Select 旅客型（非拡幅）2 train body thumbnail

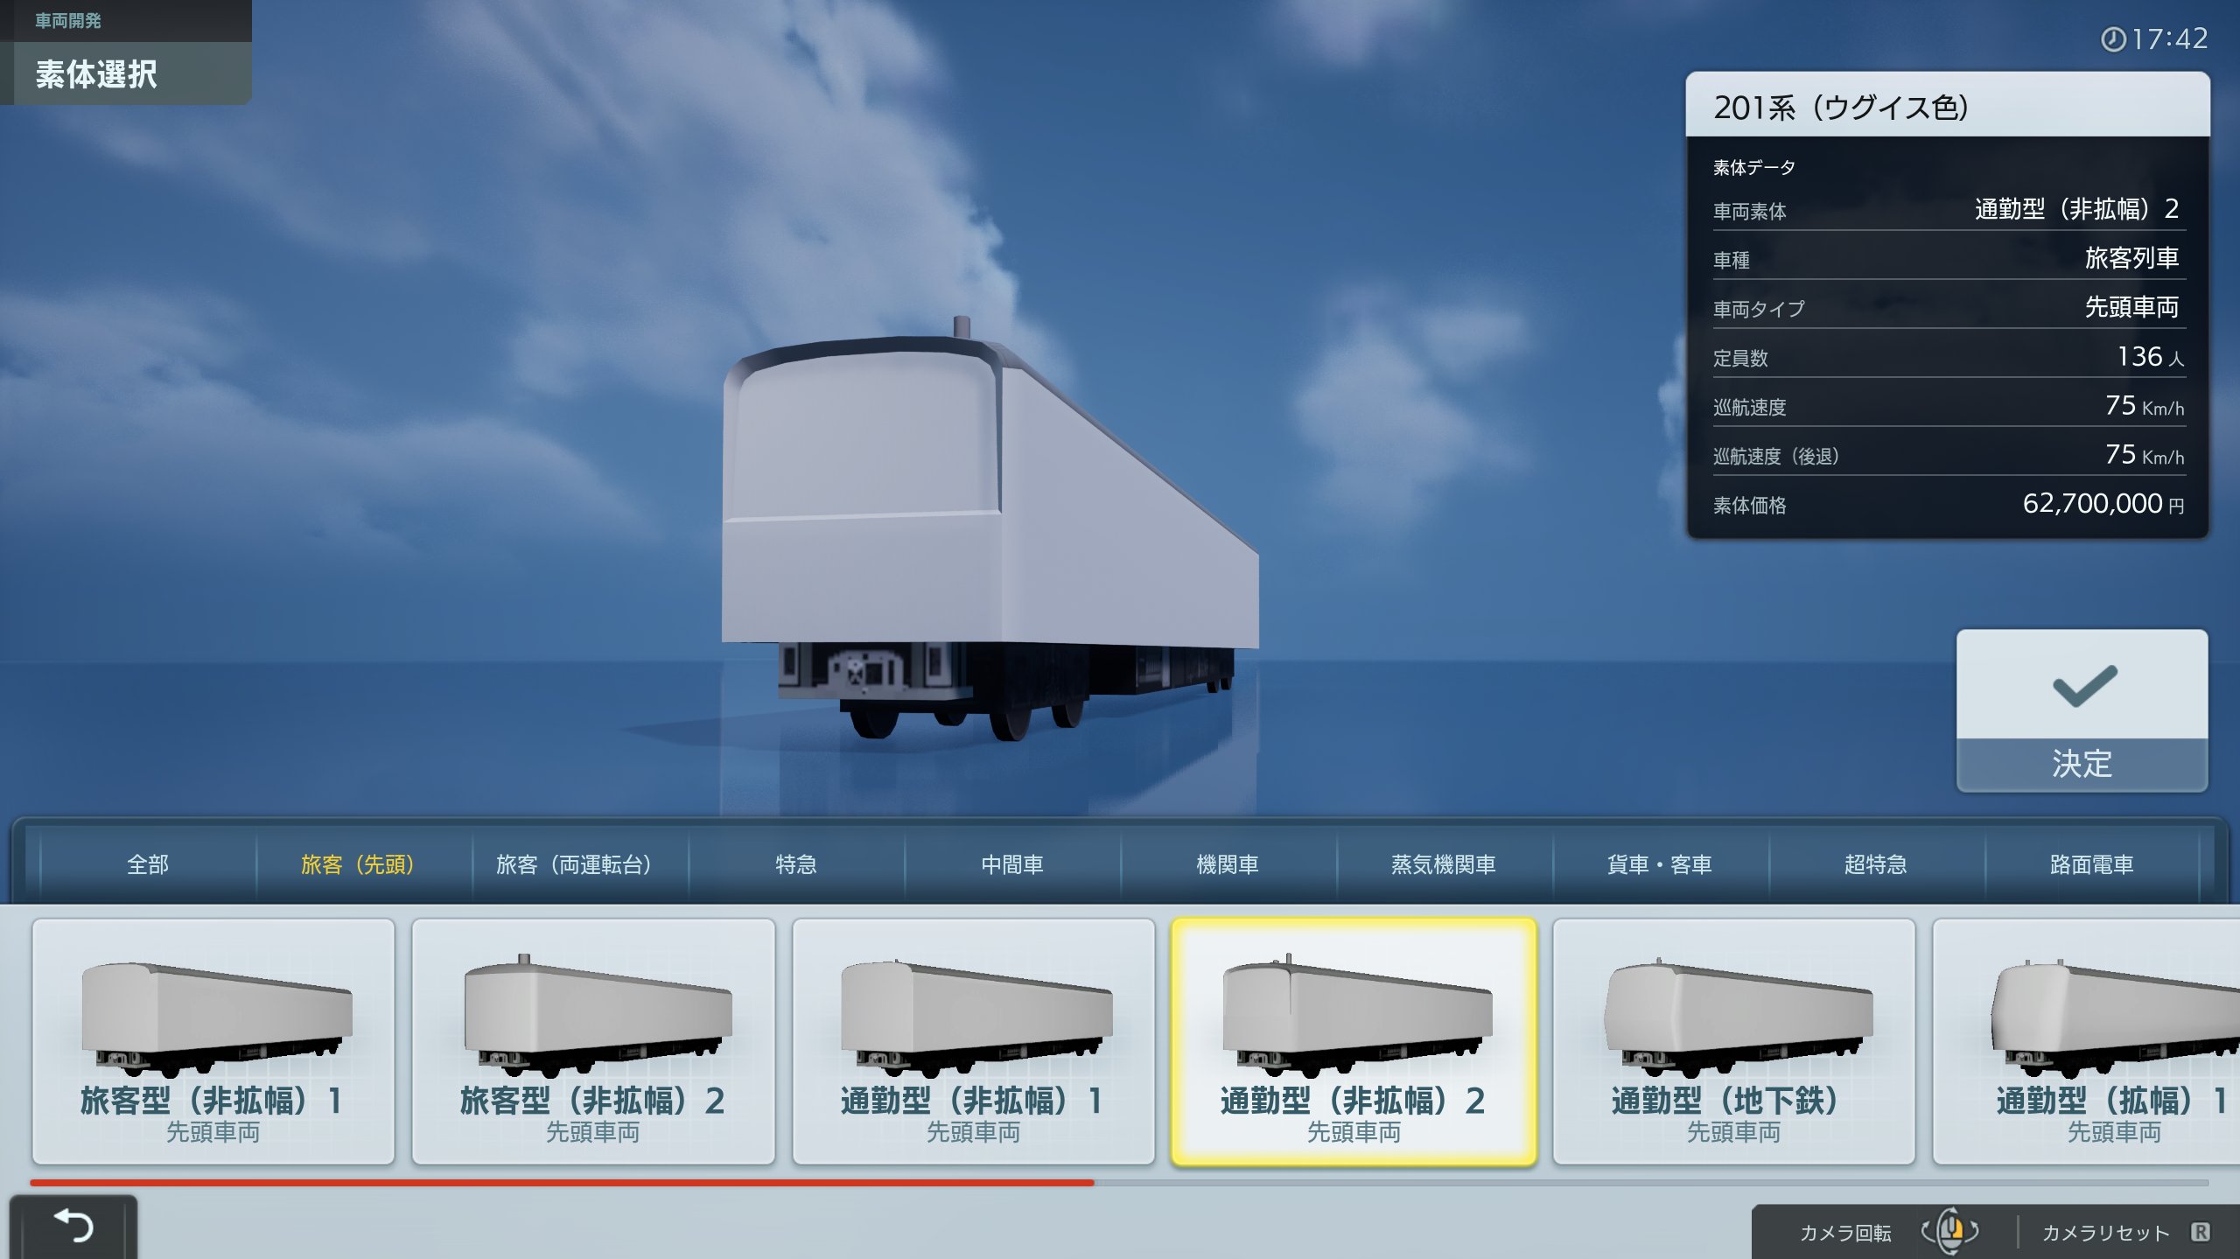[593, 1040]
